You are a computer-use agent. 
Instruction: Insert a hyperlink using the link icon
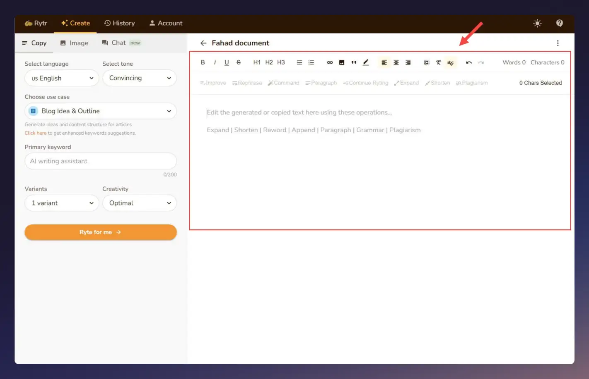pos(330,62)
